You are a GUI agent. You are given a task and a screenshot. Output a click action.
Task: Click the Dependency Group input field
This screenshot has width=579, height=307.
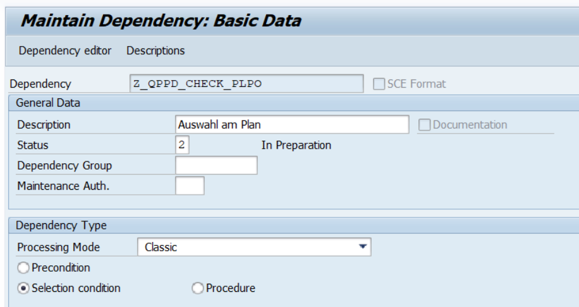pos(216,165)
